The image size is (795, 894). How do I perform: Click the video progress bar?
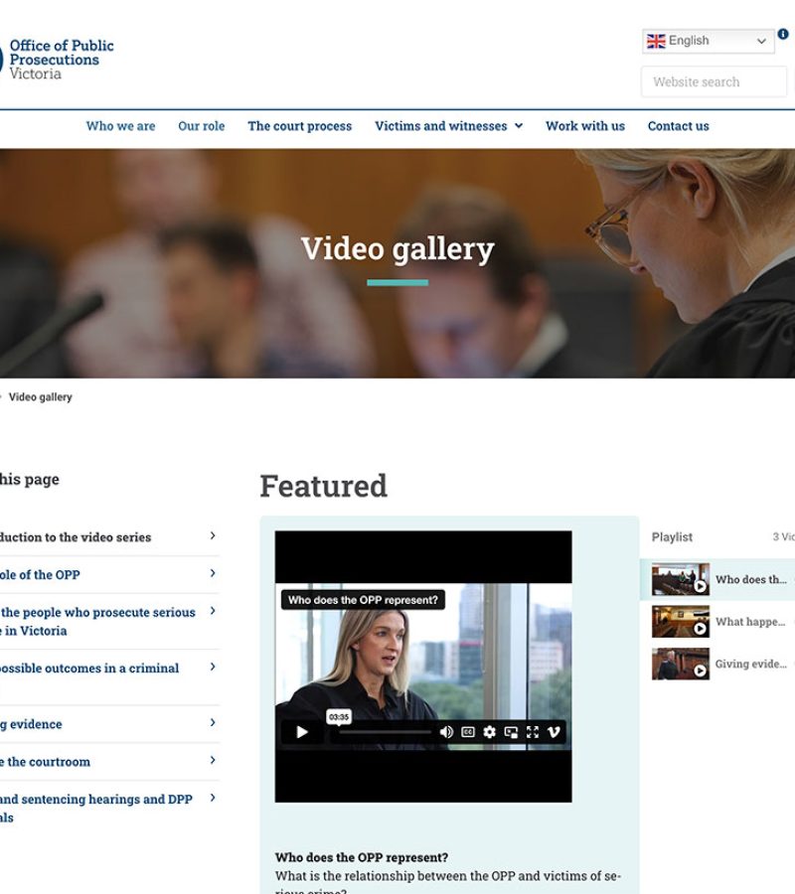coord(385,731)
